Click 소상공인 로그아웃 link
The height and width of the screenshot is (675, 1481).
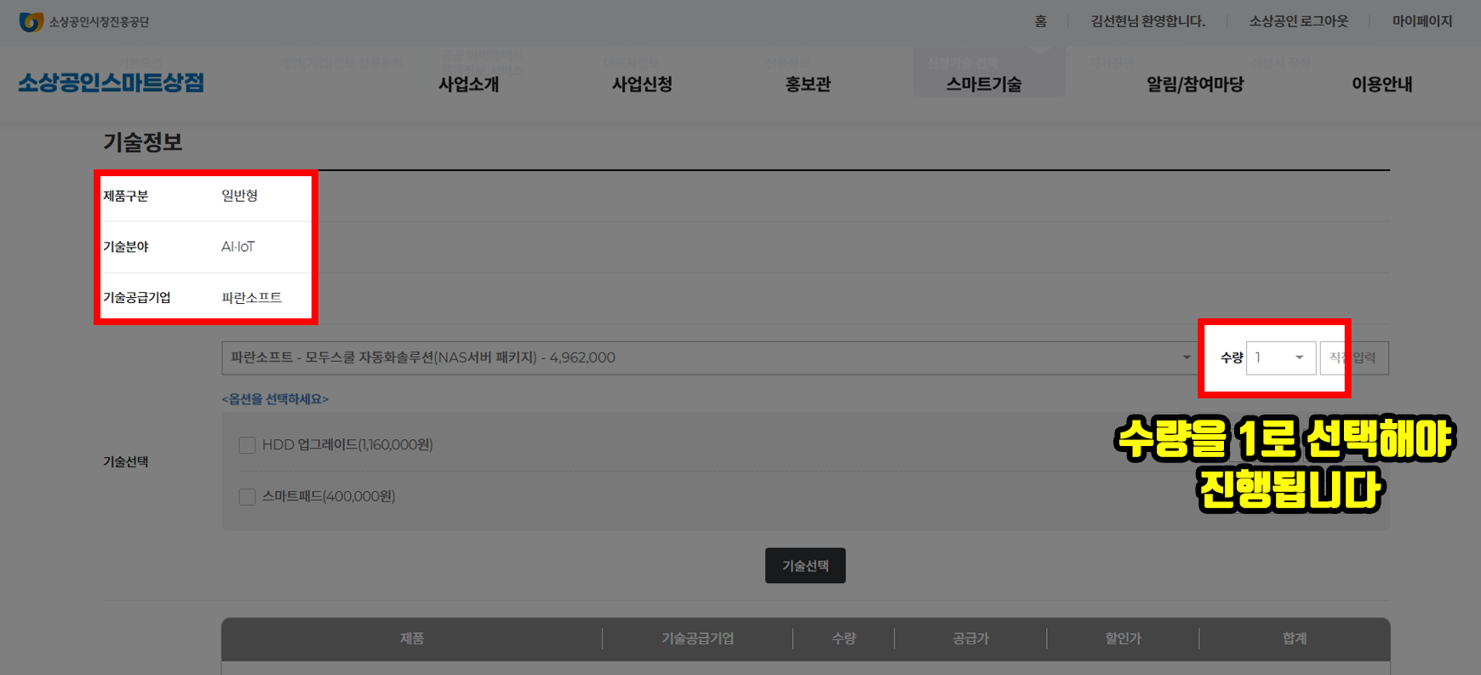1298,21
